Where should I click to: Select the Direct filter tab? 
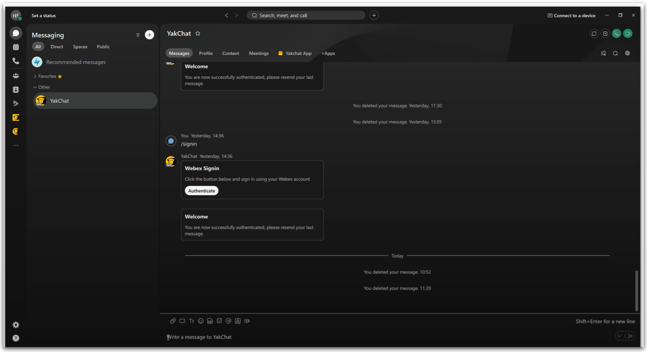[x=57, y=47]
